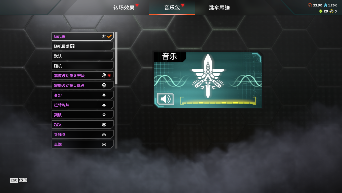Image resolution: width=342 pixels, height=193 pixels.
Task: Click the legend emblem in music preview
Action: 208,76
